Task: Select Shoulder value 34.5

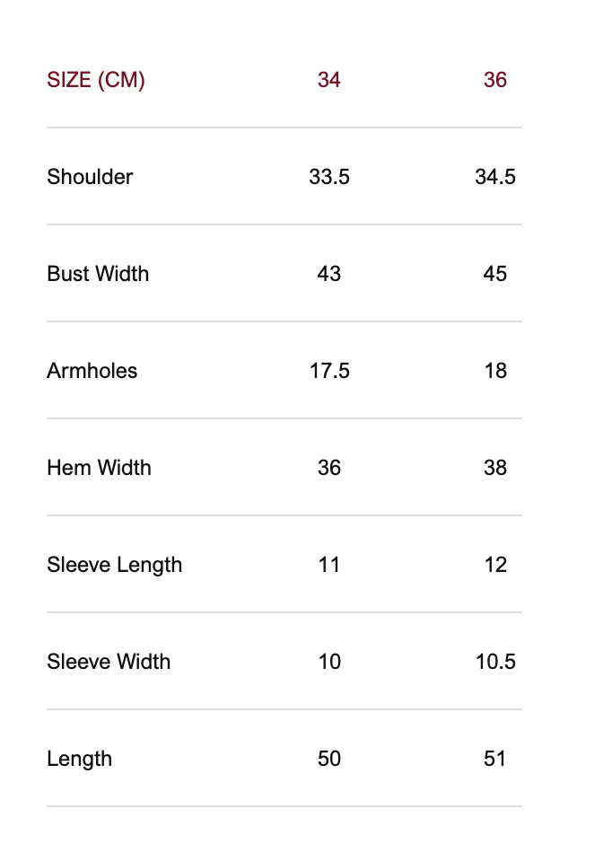Action: coord(495,177)
